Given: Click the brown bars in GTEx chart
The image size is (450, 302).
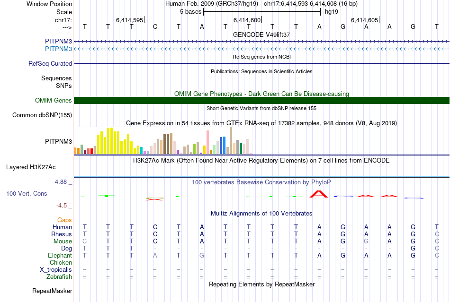Looking at the screenshot, I should pos(166,144).
